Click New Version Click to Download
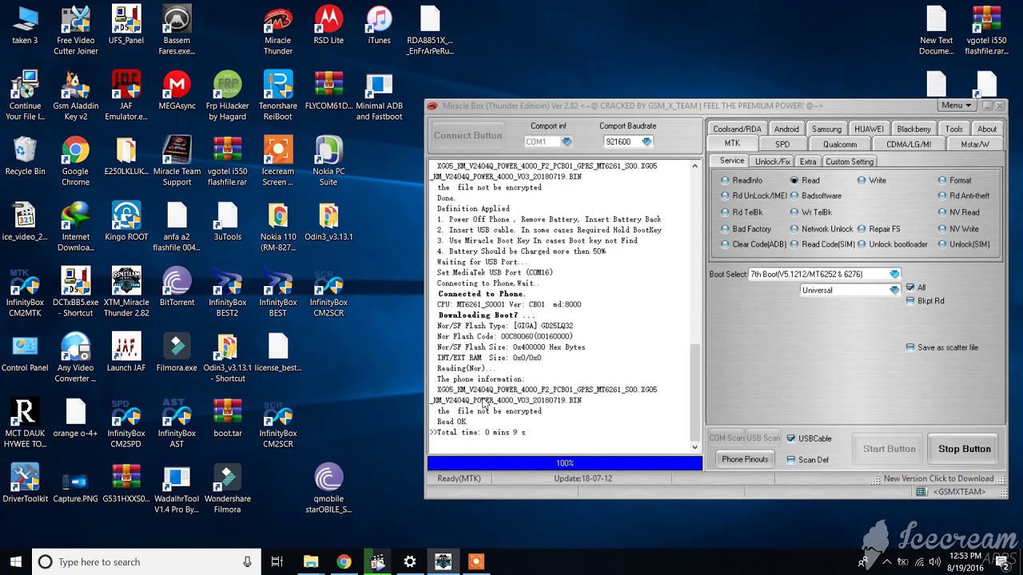The height and width of the screenshot is (575, 1023). pyautogui.click(x=938, y=478)
